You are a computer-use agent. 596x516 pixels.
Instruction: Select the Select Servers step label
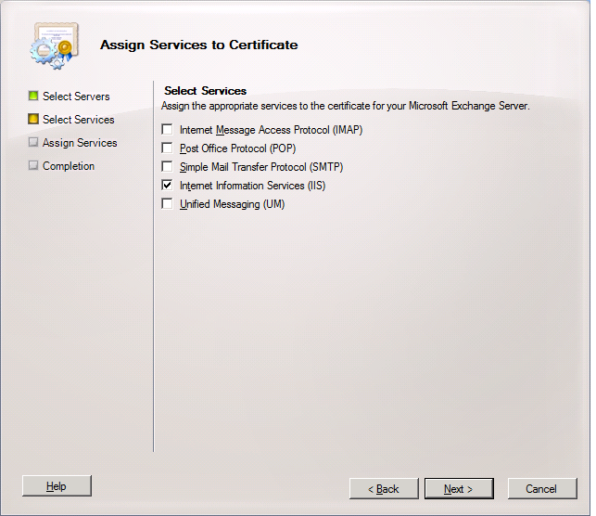tap(76, 97)
